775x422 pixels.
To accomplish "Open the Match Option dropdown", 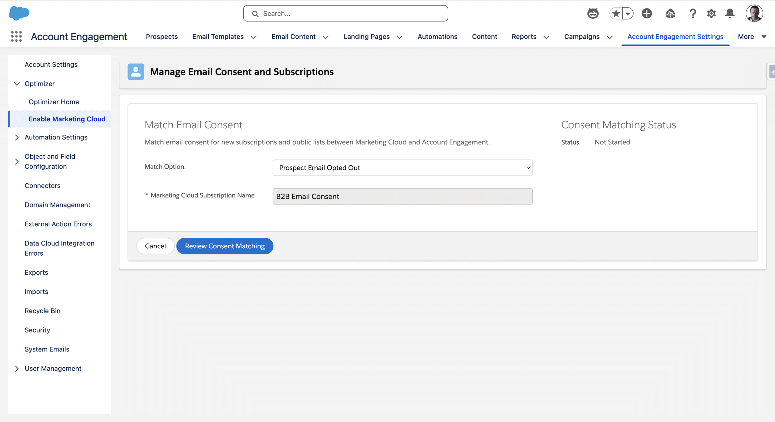I will click(x=402, y=168).
